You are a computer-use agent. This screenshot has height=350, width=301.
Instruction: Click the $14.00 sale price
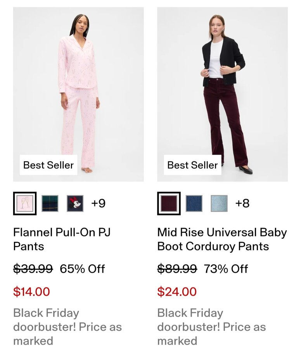31,292
